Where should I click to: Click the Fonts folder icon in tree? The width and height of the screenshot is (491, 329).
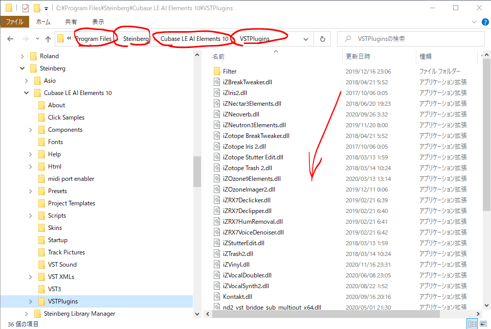tap(41, 142)
